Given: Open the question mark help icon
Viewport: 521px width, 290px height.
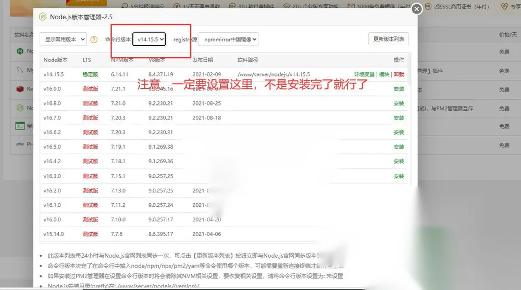Looking at the screenshot, I should (x=94, y=39).
